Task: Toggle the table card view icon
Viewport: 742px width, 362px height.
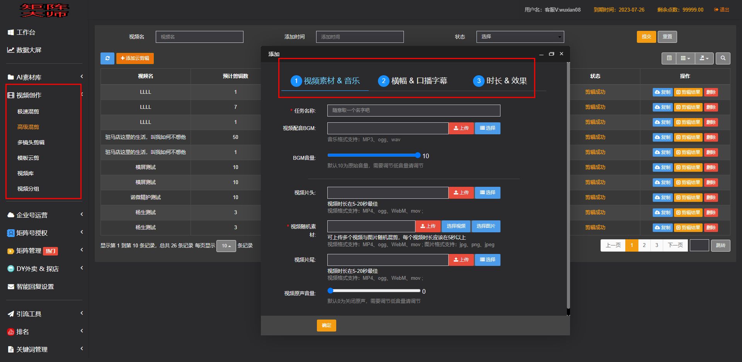Action: coord(669,58)
